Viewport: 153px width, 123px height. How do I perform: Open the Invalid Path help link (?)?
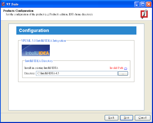125,68
